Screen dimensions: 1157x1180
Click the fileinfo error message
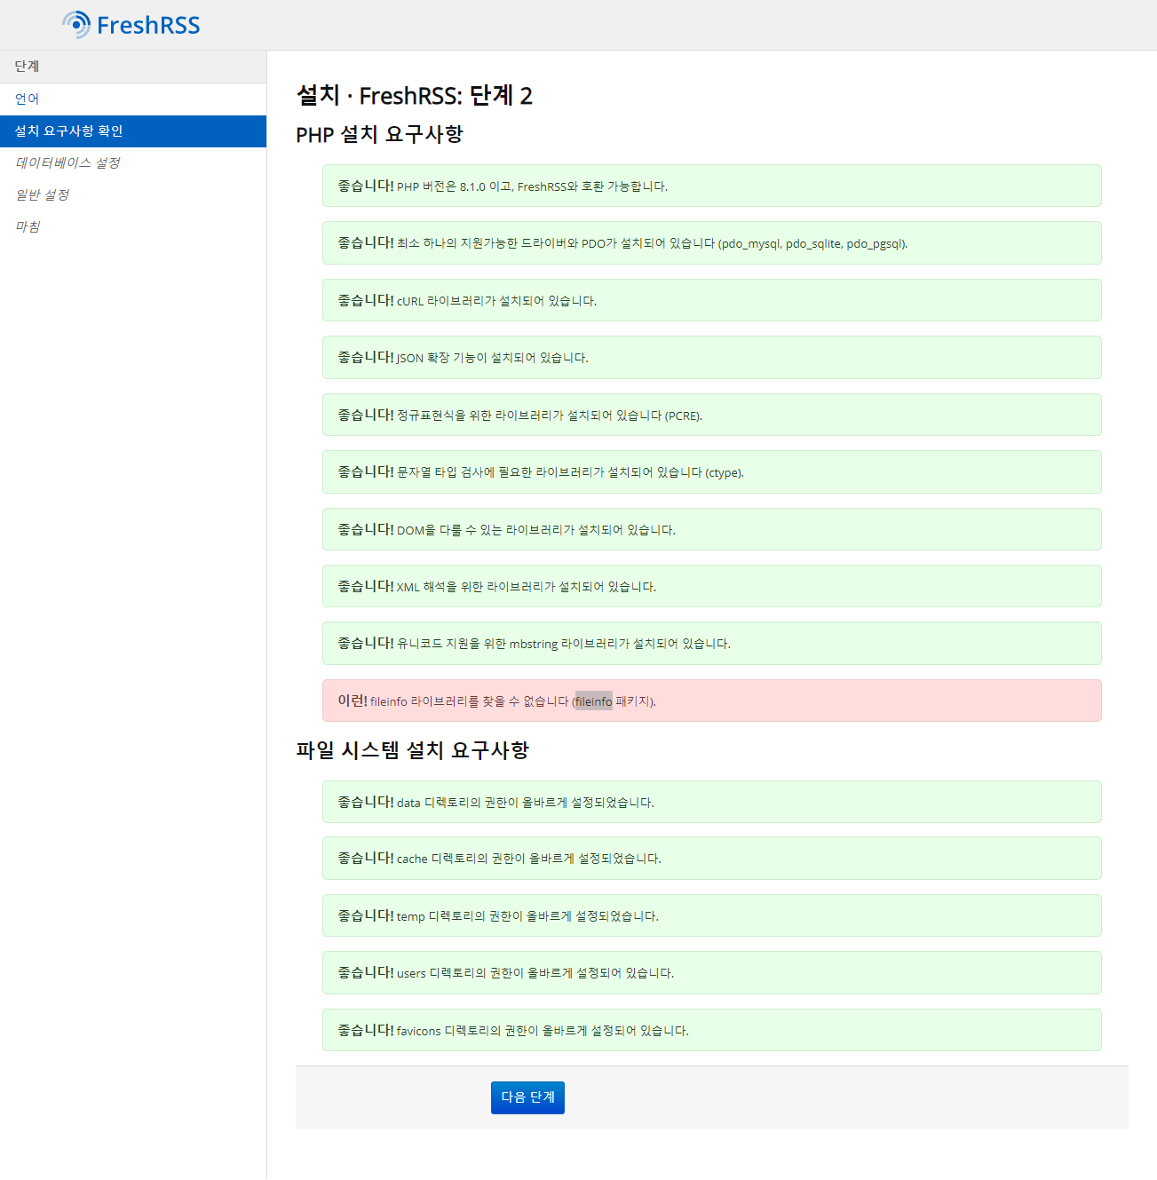click(712, 701)
